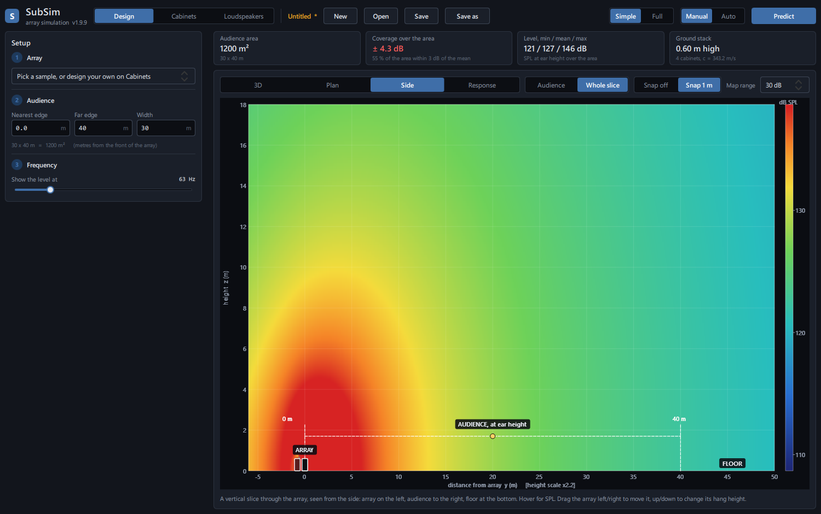Switch to the Plan view tab
This screenshot has height=514, width=821.
tap(333, 85)
